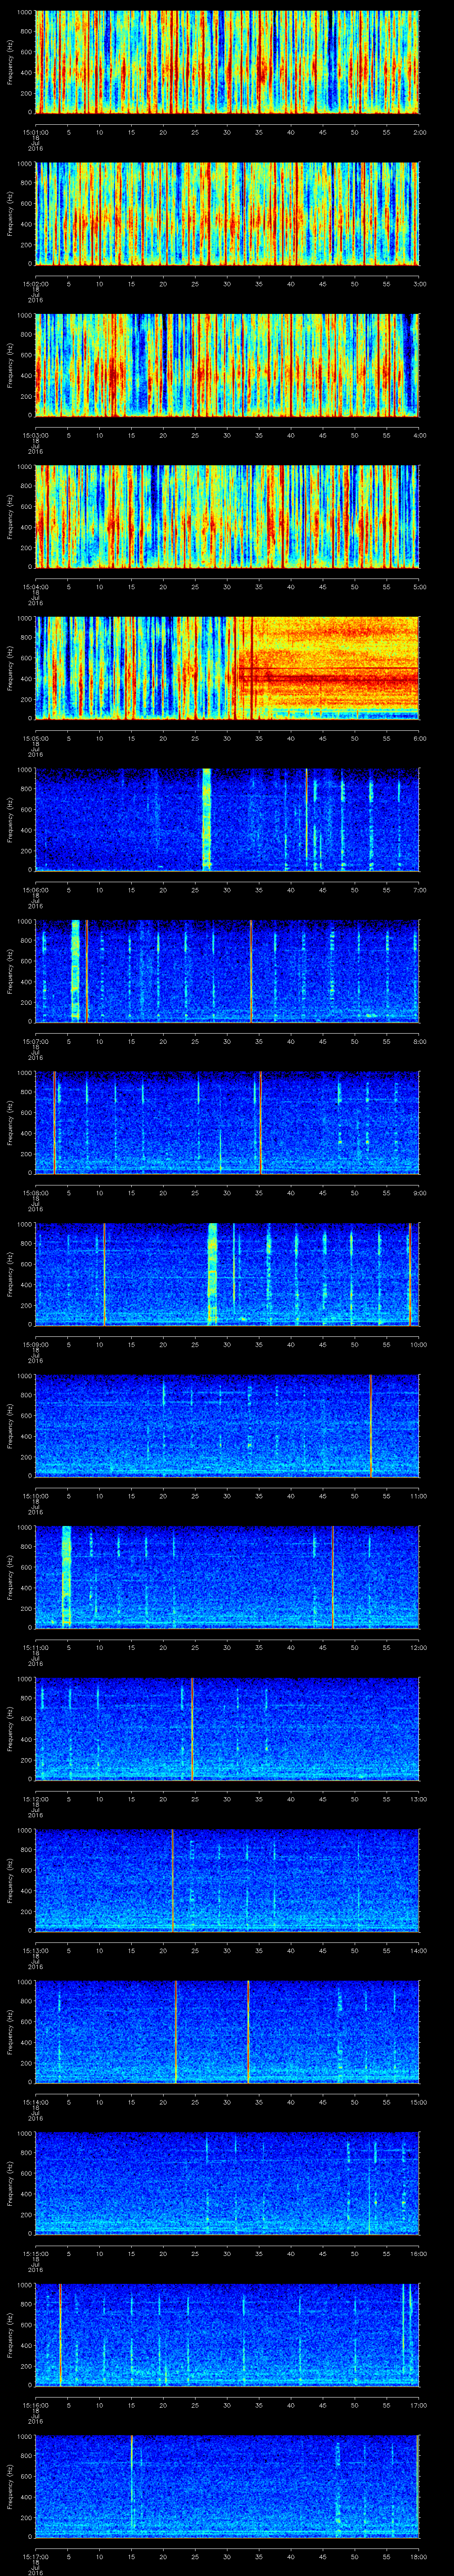Image resolution: width=454 pixels, height=2576 pixels.
Task: Click the 15:04:00 start time label
Action: 35,587
